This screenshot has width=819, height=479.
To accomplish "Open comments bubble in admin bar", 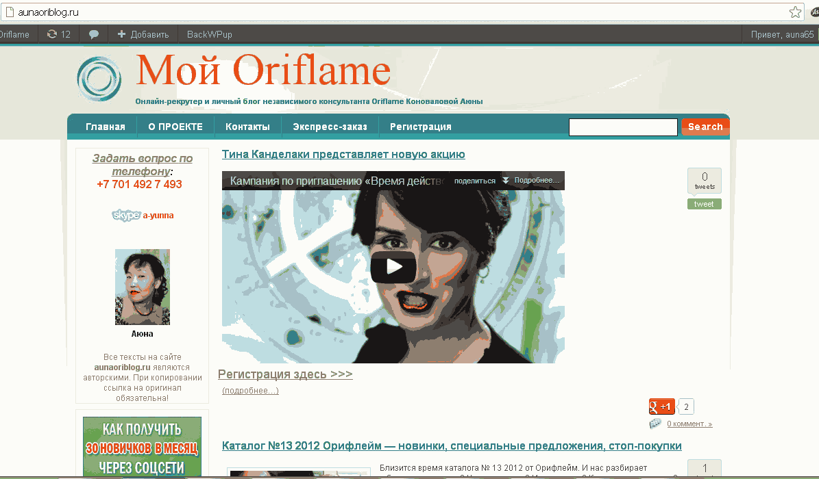I will pyautogui.click(x=94, y=34).
